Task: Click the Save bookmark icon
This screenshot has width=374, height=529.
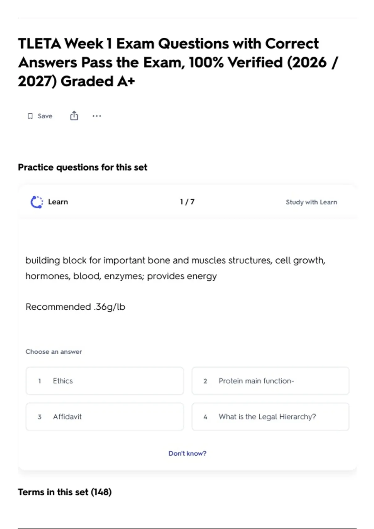Action: coord(30,116)
